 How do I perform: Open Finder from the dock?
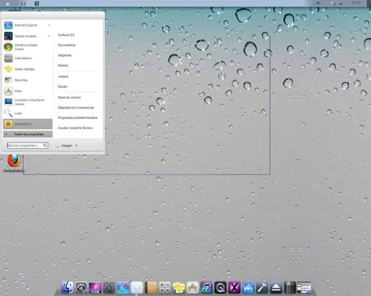(67, 288)
